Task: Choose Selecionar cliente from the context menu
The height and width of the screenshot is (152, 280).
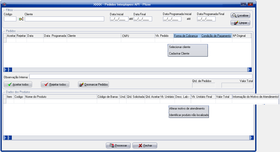Action: (180, 47)
